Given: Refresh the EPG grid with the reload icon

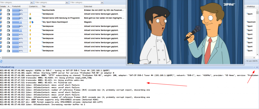Looking at the screenshot, I should tap(1, 61).
